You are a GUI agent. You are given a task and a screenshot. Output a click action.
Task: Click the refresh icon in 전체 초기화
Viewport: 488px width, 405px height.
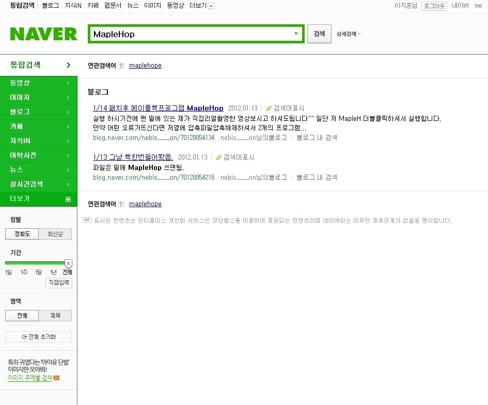point(24,337)
